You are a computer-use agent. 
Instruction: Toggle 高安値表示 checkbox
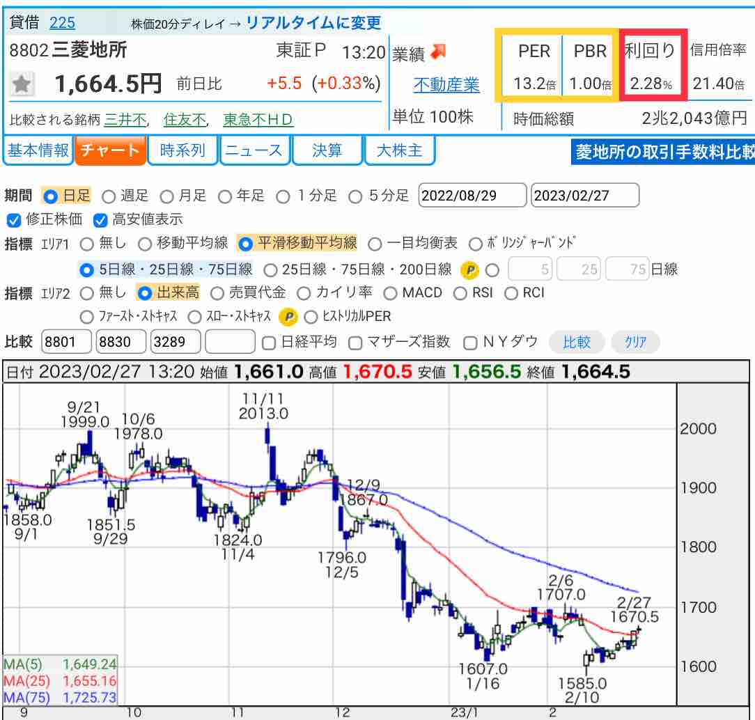tap(100, 221)
